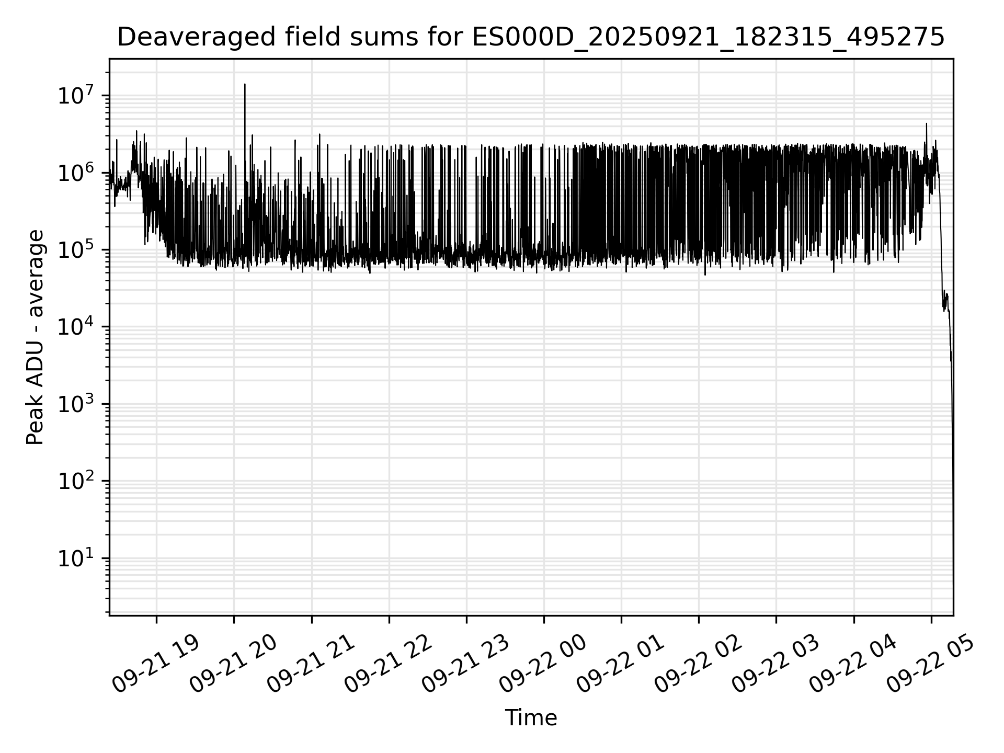
Task: Click the tallest spike peak near 20:00
Action: 245,85
